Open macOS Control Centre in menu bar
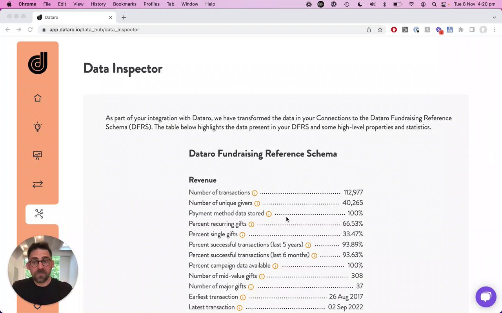This screenshot has height=313, width=502. click(444, 4)
